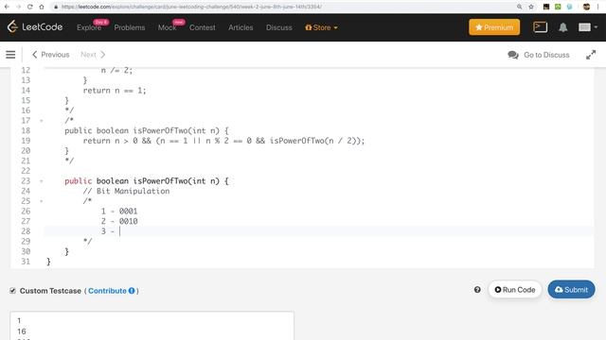
Task: Open the user profile avatar menu
Action: [x=587, y=27]
